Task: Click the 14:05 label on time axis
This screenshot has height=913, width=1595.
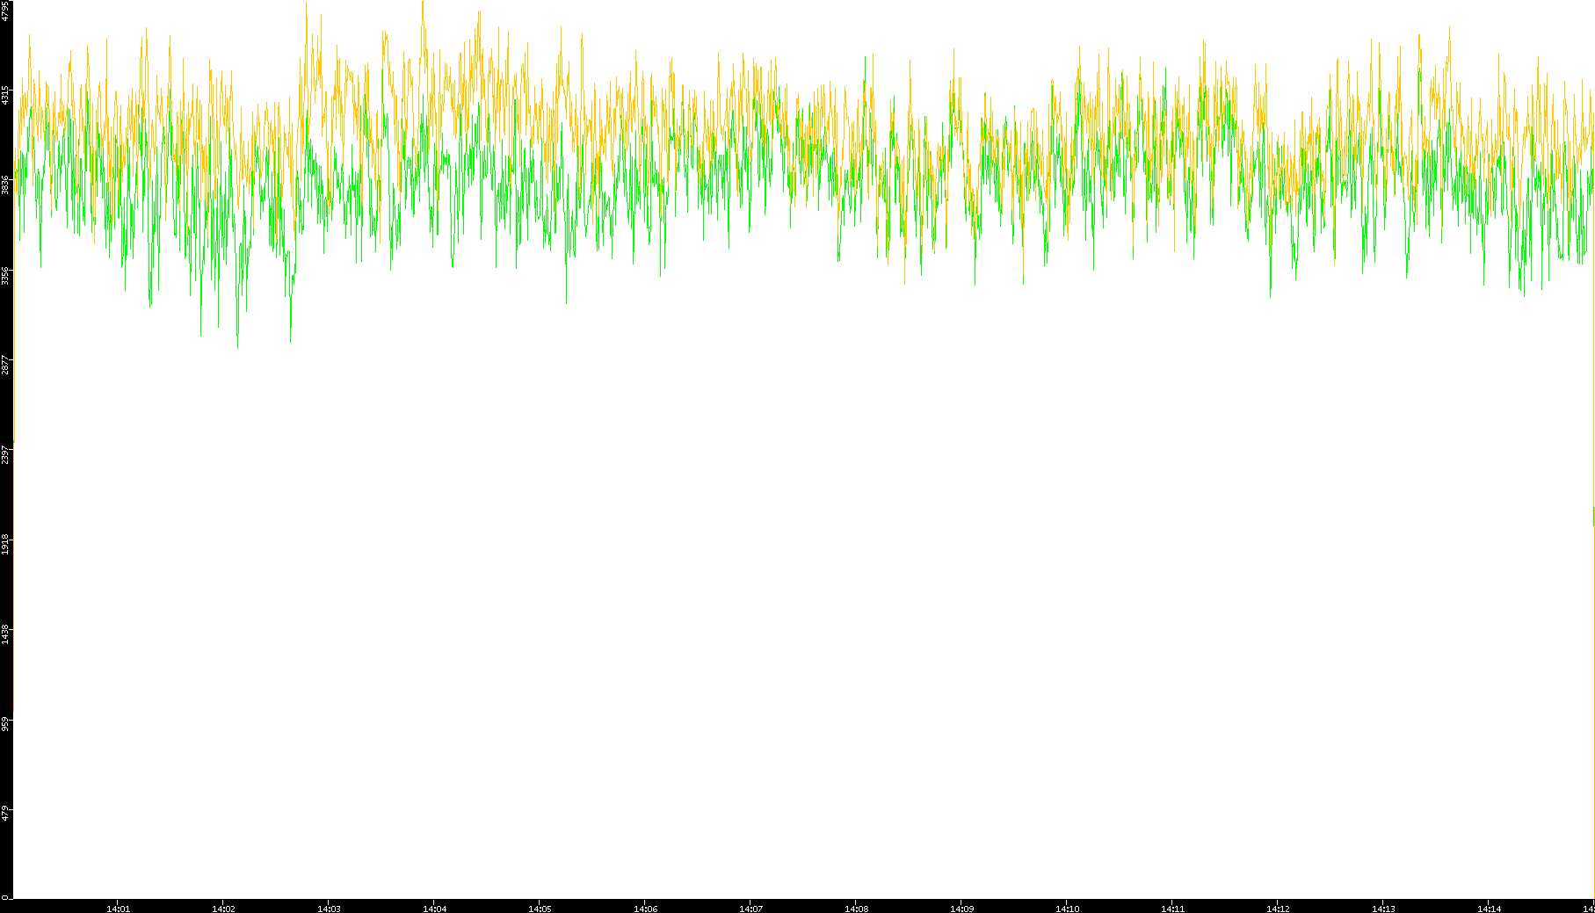Action: click(x=540, y=909)
